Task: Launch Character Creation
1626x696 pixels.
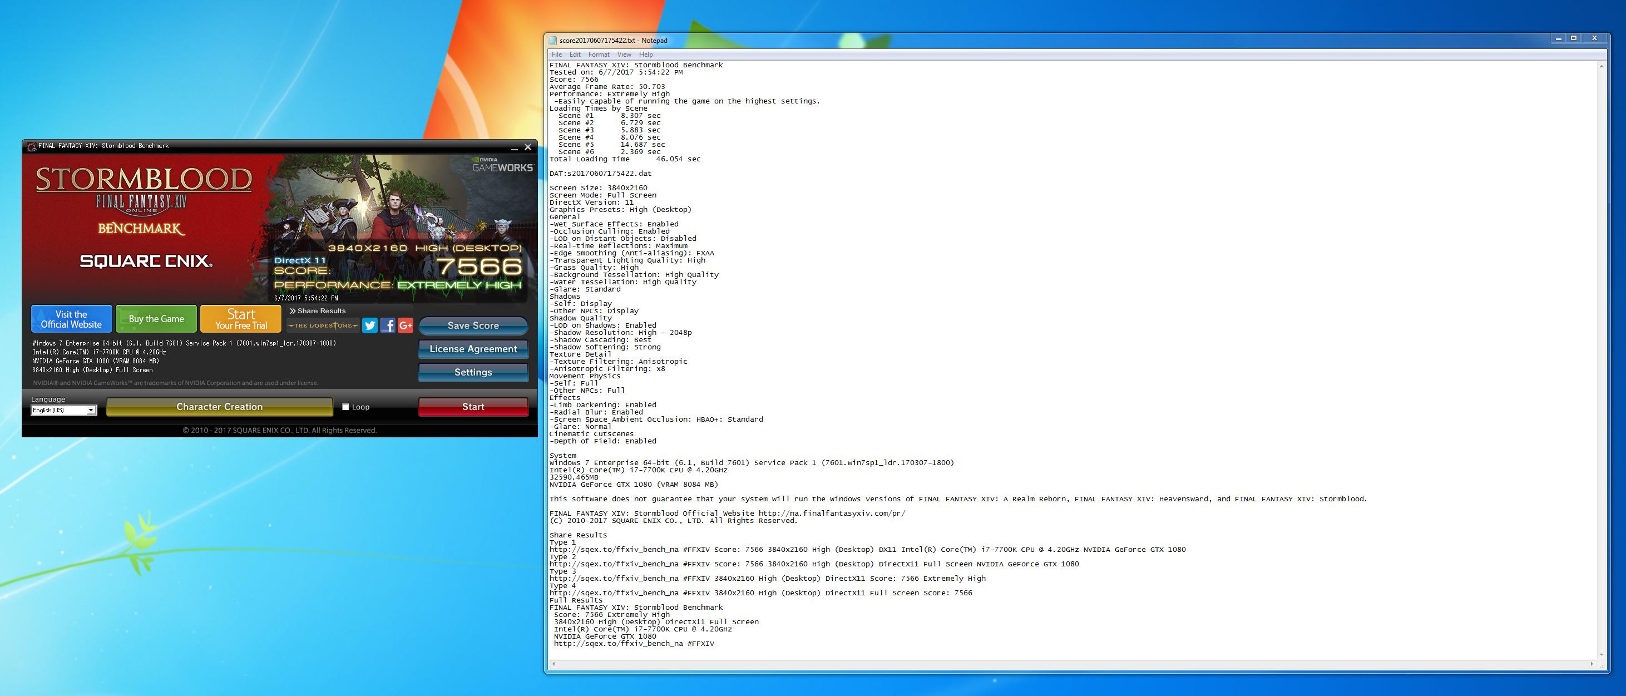Action: coord(219,407)
